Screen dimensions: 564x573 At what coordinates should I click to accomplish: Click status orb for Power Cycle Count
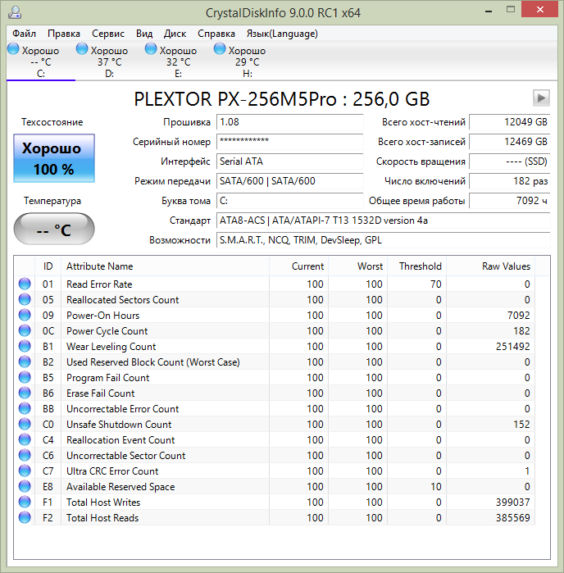coord(25,330)
